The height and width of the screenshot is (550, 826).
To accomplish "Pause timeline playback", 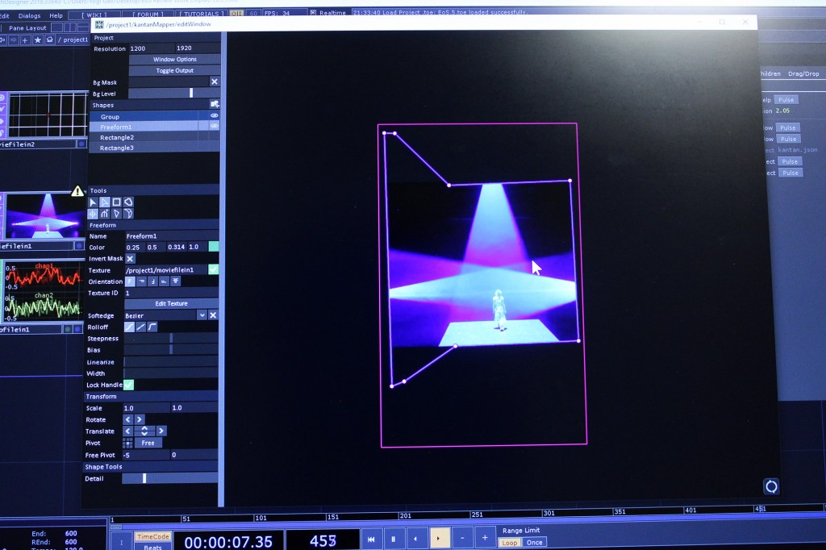I will click(x=393, y=539).
